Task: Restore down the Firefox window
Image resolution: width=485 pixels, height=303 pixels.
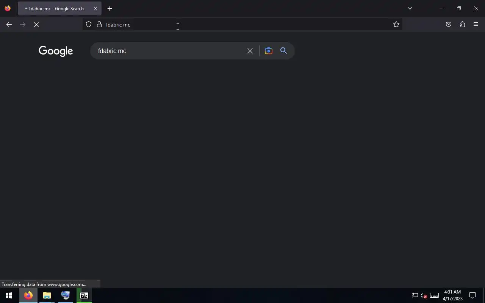Action: 459,8
